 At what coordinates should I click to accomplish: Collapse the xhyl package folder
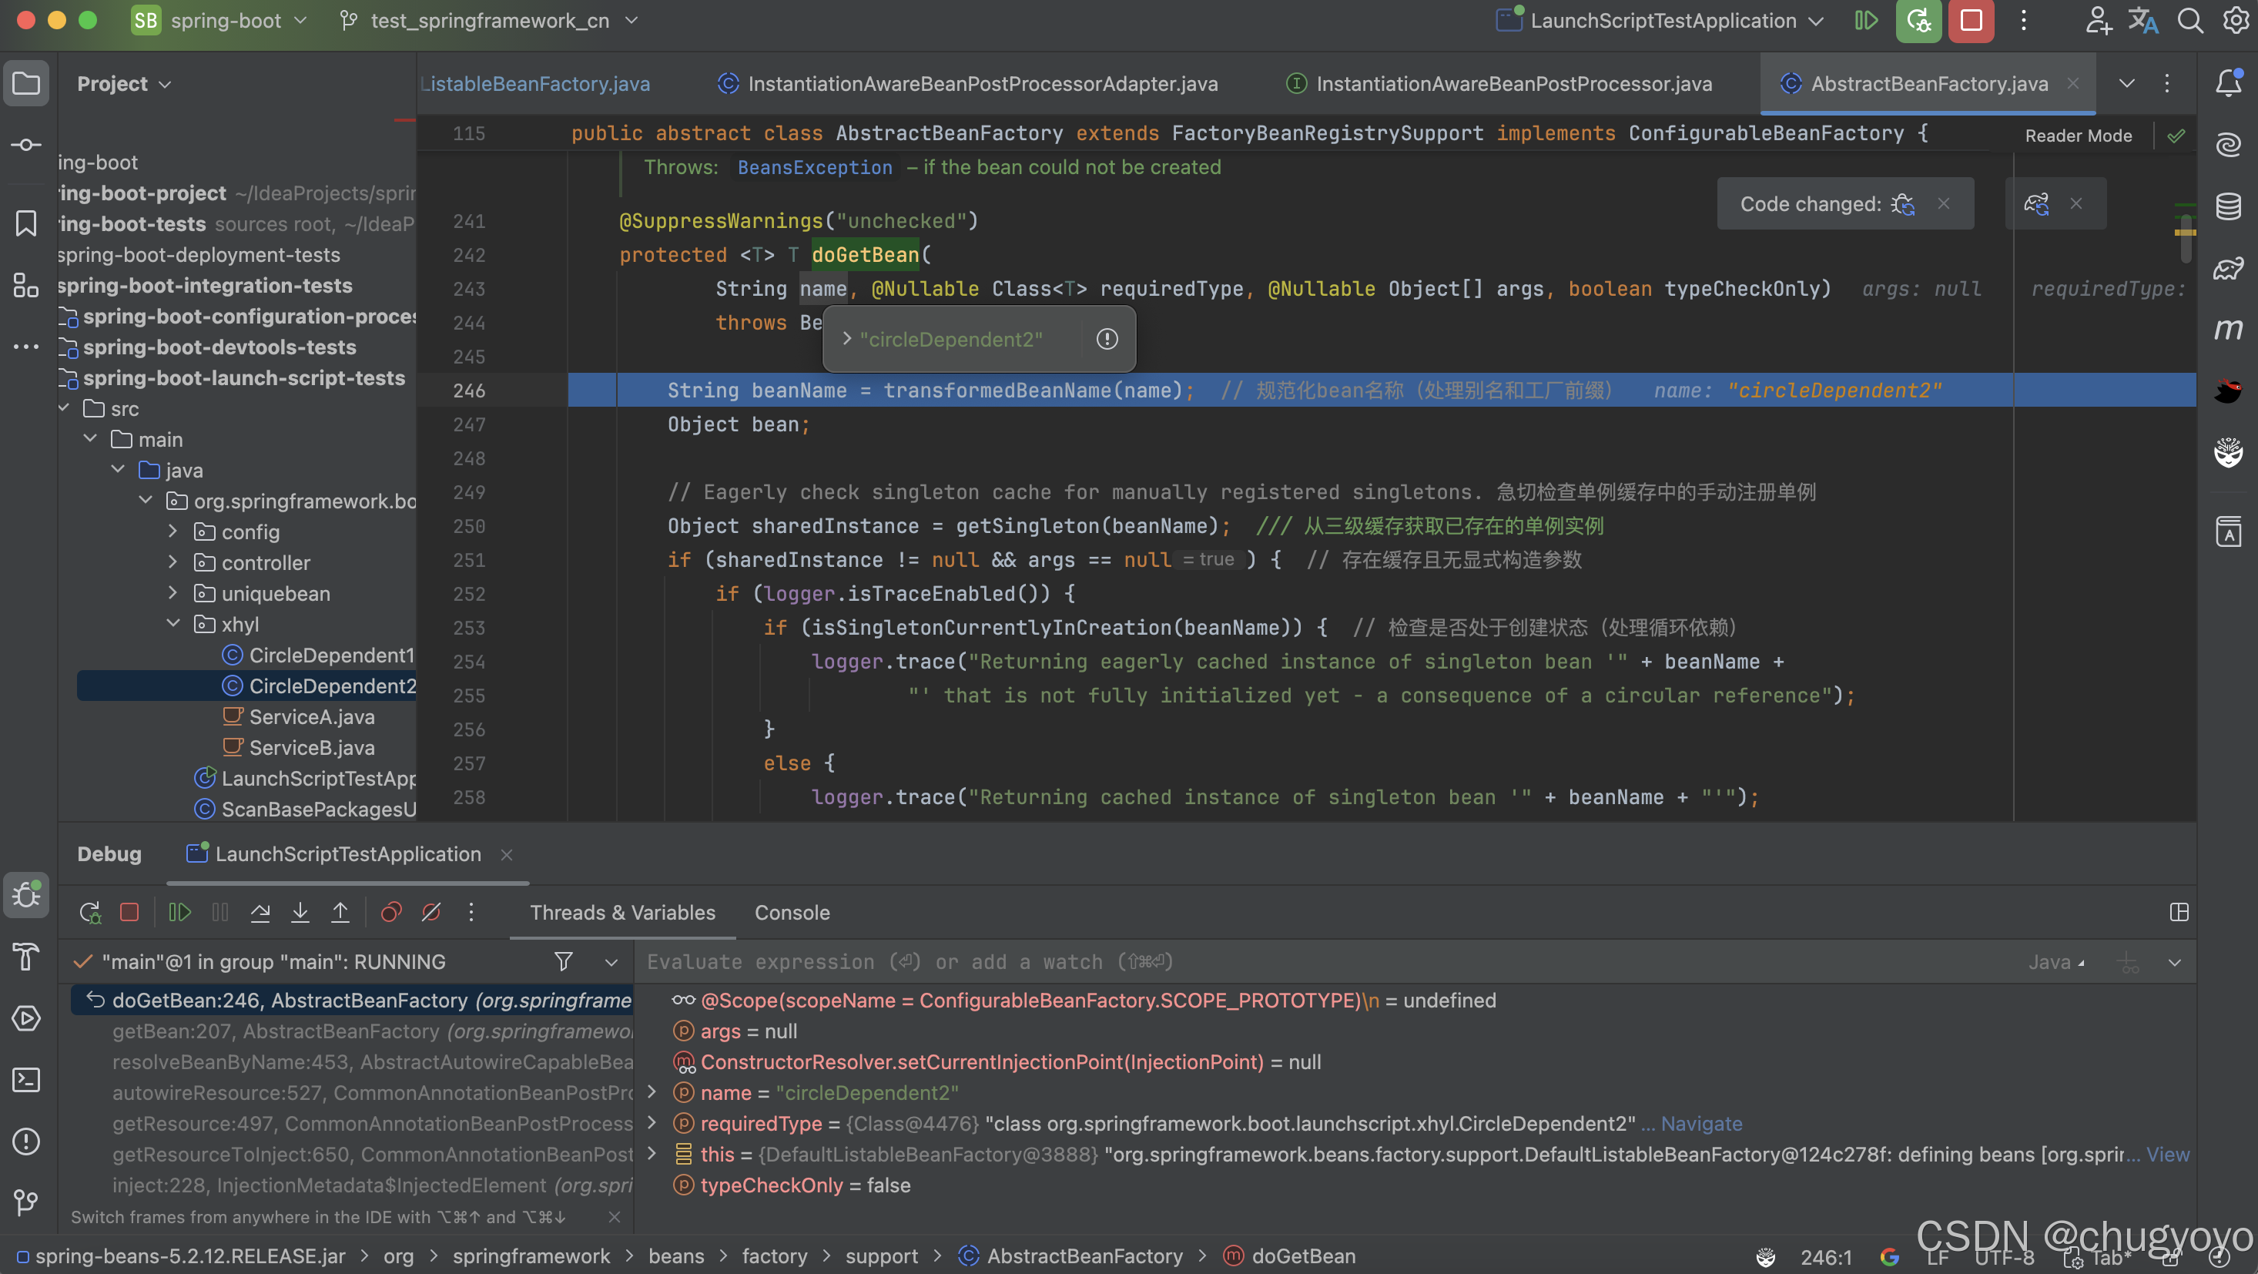click(x=173, y=623)
